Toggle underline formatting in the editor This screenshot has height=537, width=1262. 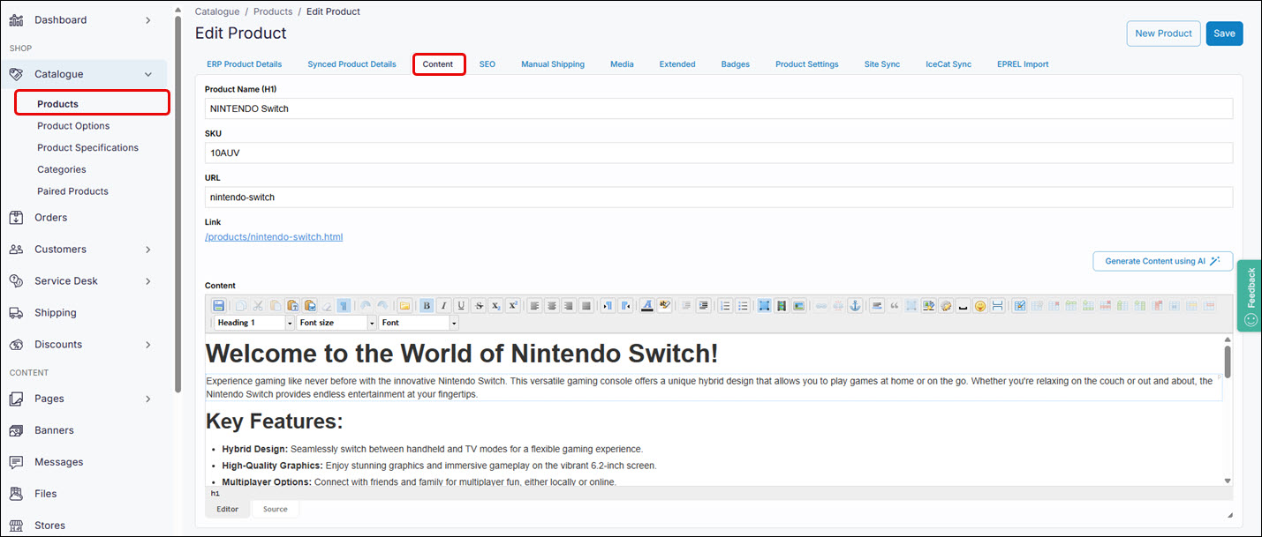pos(461,306)
